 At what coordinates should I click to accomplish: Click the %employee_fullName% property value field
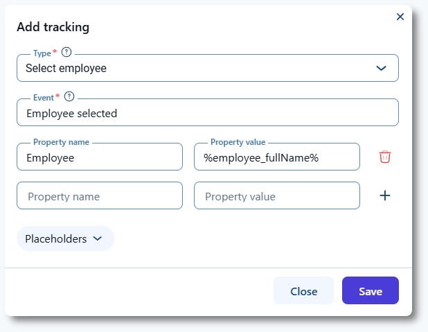pos(276,157)
